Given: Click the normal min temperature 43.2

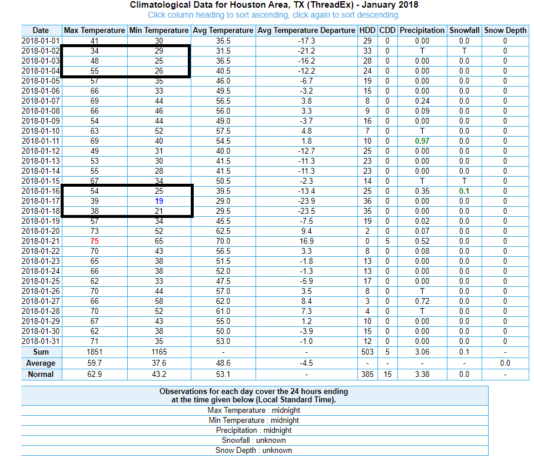Looking at the screenshot, I should (x=159, y=375).
